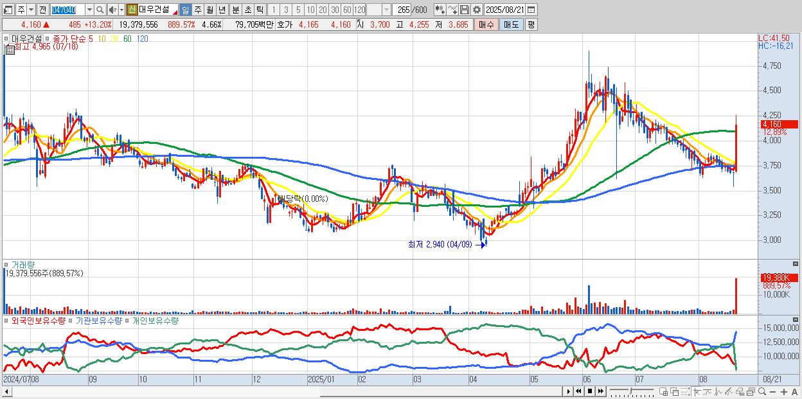The height and width of the screenshot is (399, 802).
Task: Click the play forward playback button
Action: (x=569, y=391)
